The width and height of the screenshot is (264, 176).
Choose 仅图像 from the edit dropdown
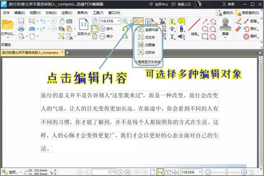[x=147, y=45]
